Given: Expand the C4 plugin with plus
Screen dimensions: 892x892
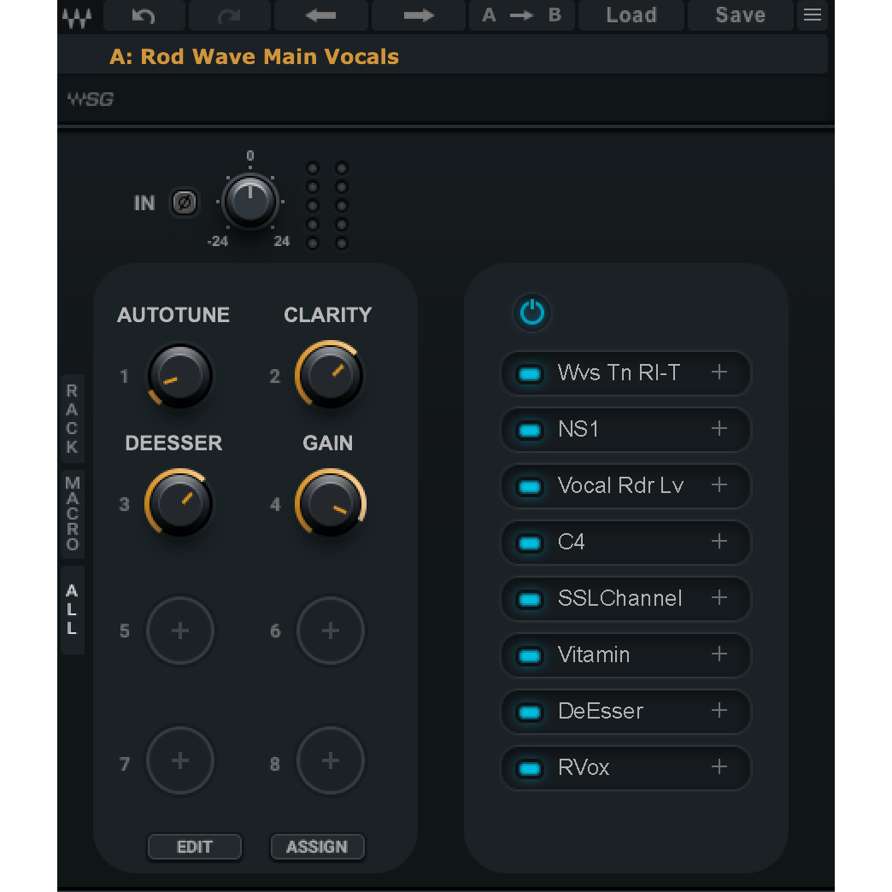Looking at the screenshot, I should point(719,542).
